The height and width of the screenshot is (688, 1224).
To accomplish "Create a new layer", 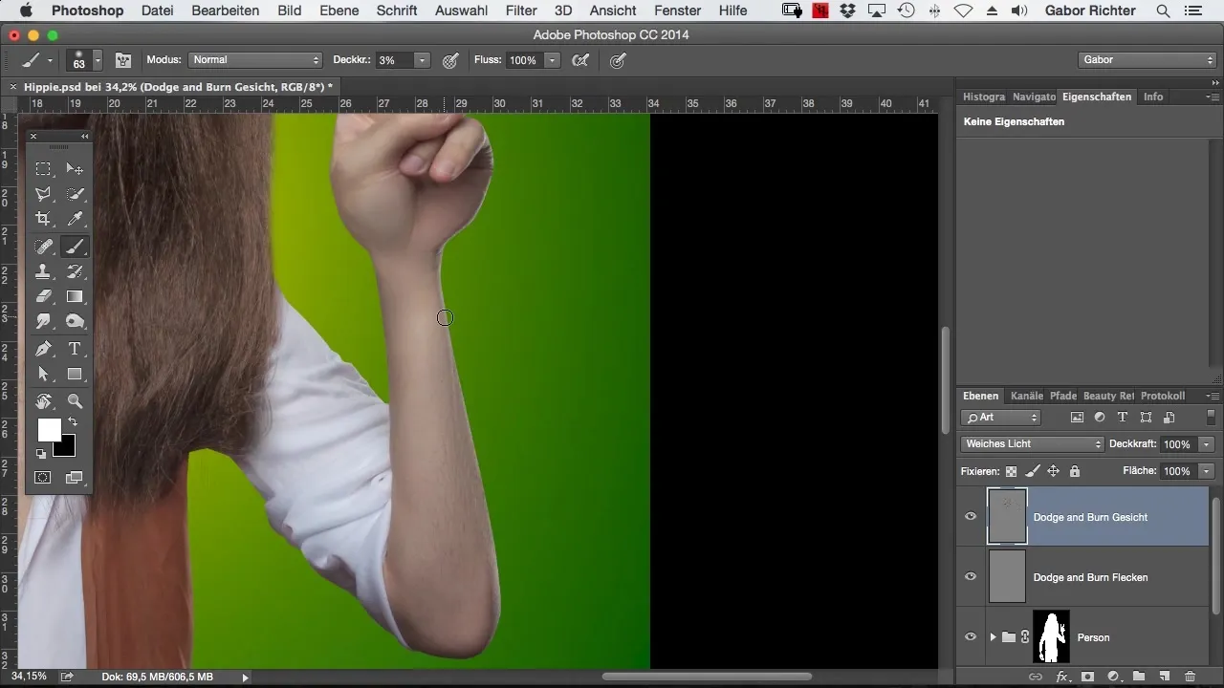I will [1164, 677].
